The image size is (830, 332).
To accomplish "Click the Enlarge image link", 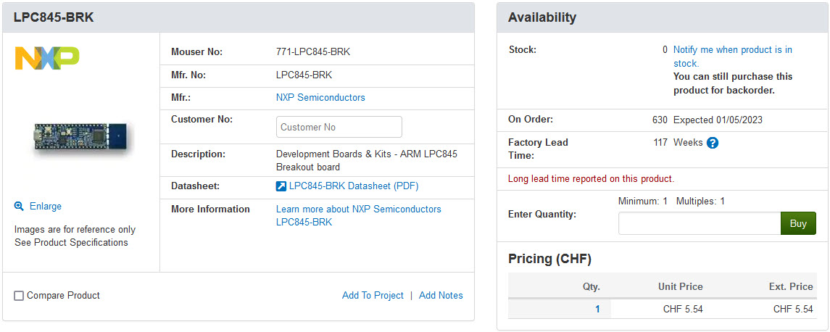I will [x=45, y=207].
